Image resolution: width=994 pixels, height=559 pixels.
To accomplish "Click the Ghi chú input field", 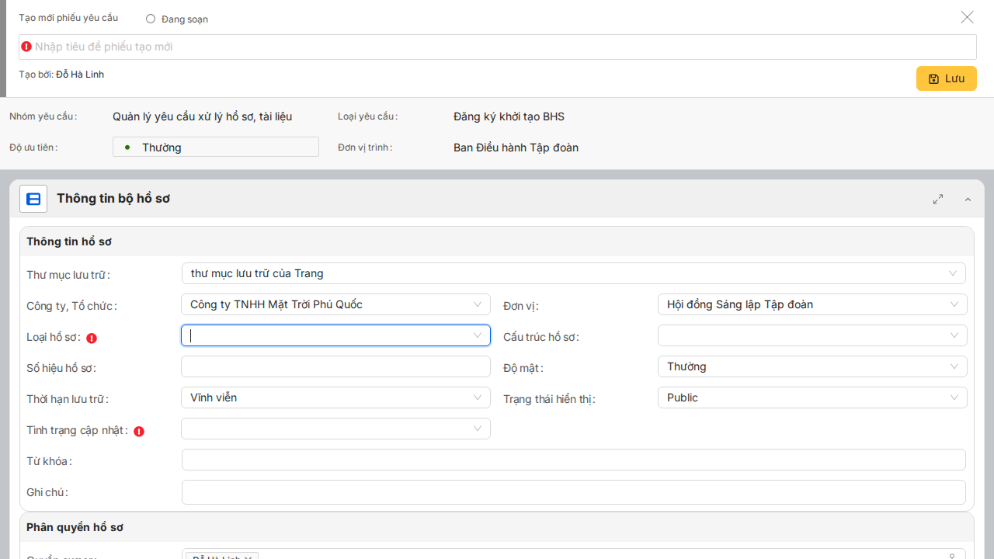I will pos(573,492).
